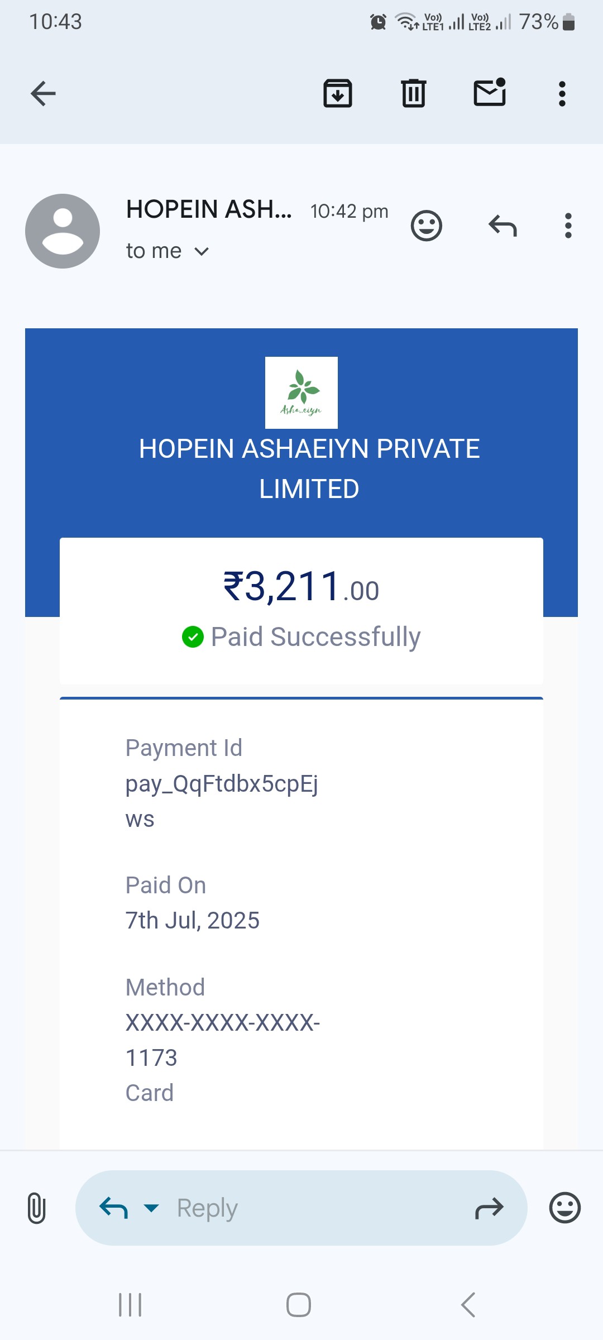Image resolution: width=603 pixels, height=1340 pixels.
Task: Forward email using arrow in reply bar
Action: click(489, 1208)
